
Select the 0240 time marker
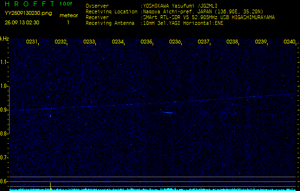289,42
